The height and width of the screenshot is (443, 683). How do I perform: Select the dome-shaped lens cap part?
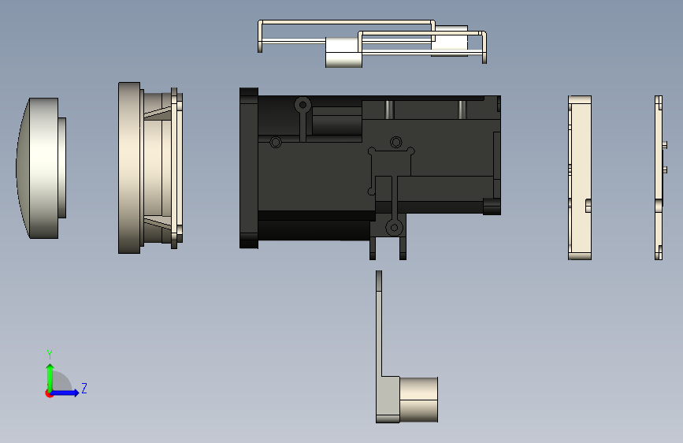click(x=41, y=168)
